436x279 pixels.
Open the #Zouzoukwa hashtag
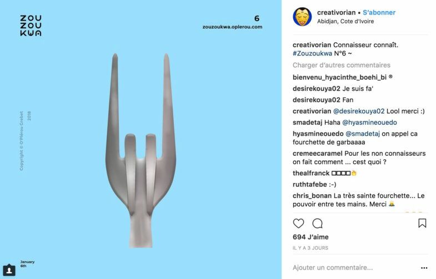pos(312,53)
